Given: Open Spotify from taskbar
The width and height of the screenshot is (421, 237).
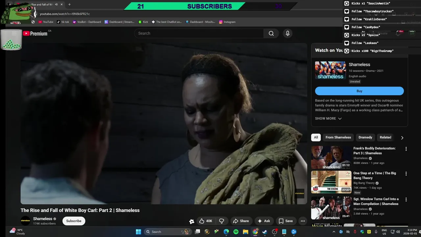Looking at the screenshot, I should point(236,232).
